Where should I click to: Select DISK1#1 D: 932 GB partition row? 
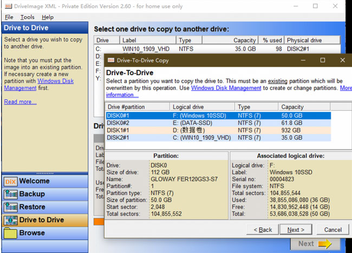[x=218, y=130]
